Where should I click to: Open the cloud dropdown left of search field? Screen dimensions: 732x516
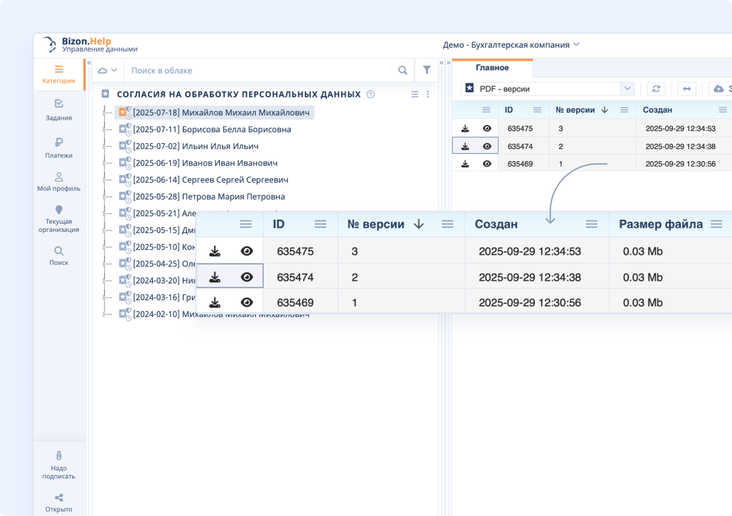[108, 70]
